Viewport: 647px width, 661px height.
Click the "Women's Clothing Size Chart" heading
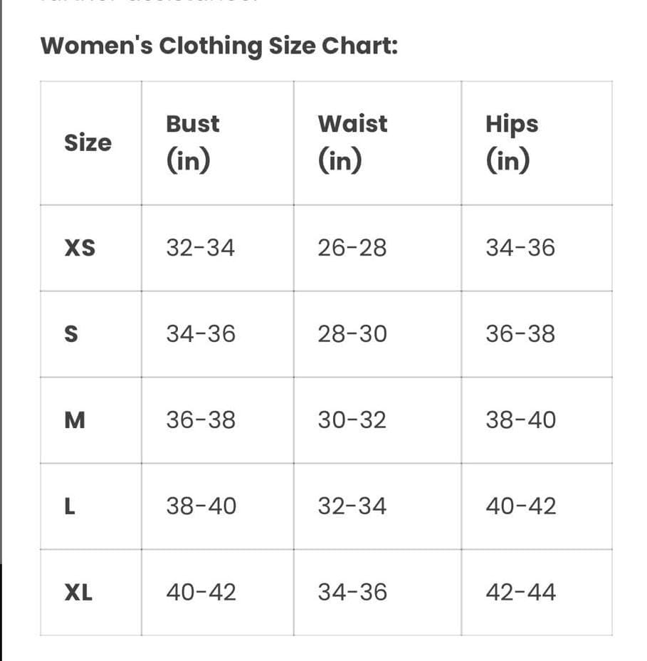coord(219,46)
